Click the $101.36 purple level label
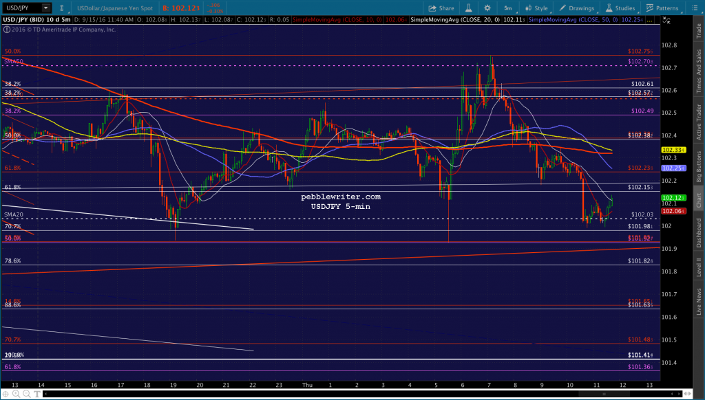Screen dimensions: 705x400 (640, 367)
